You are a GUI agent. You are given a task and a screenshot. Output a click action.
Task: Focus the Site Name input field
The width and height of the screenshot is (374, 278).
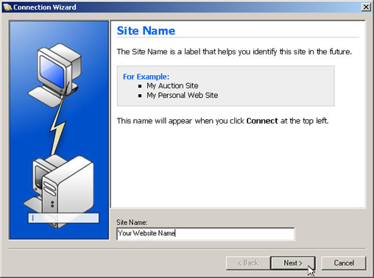pyautogui.click(x=205, y=234)
